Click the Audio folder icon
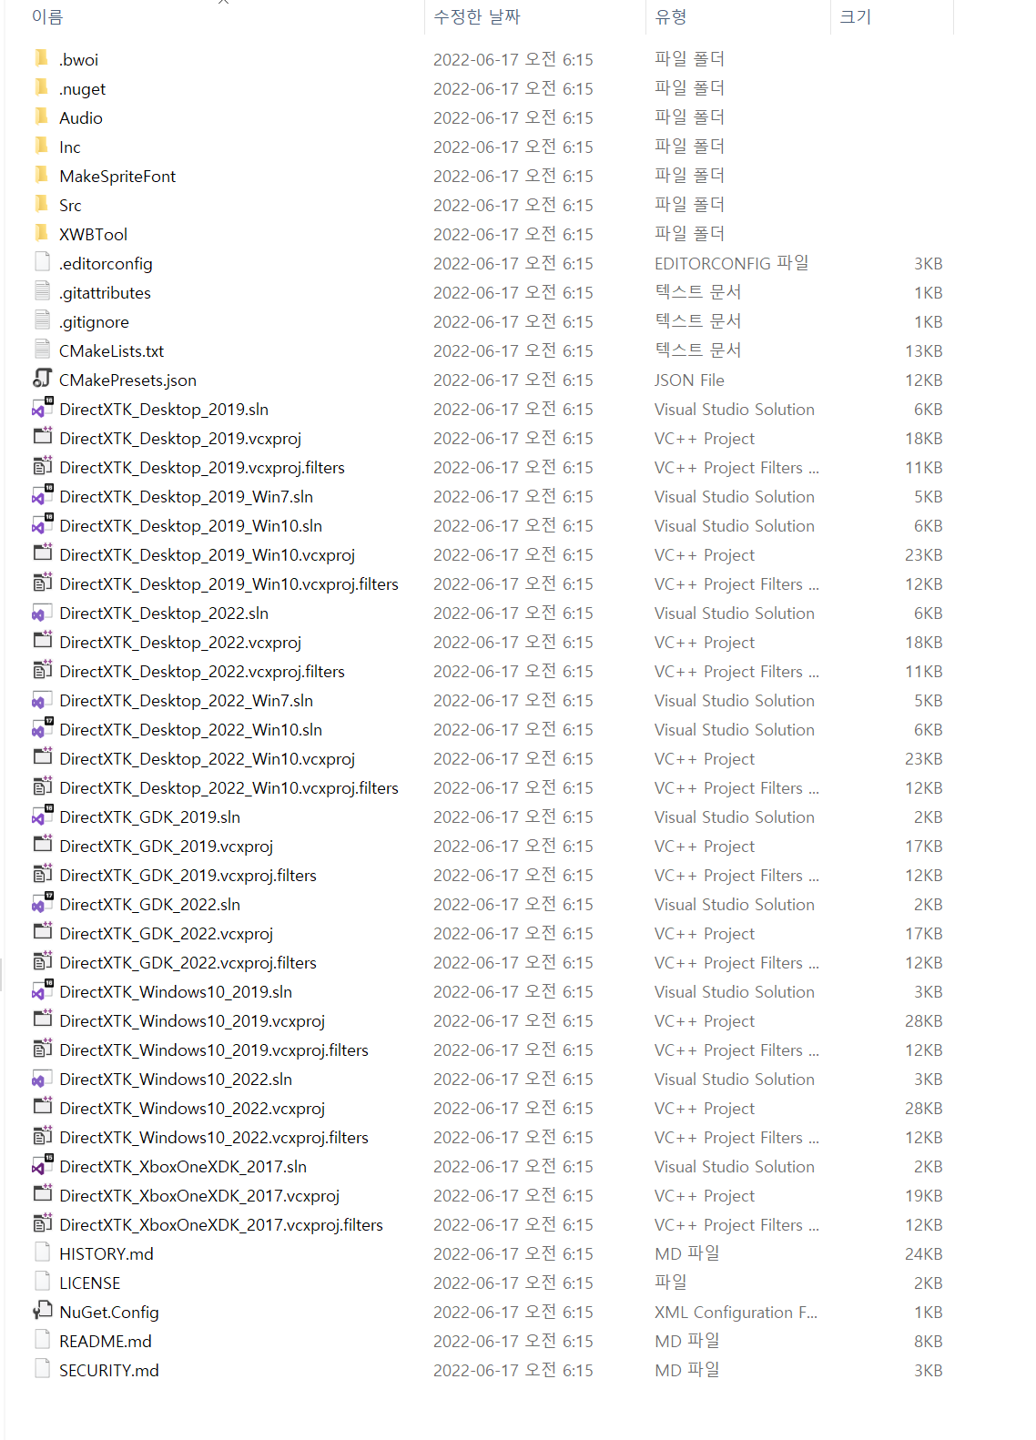Image resolution: width=1036 pixels, height=1440 pixels. click(x=42, y=117)
